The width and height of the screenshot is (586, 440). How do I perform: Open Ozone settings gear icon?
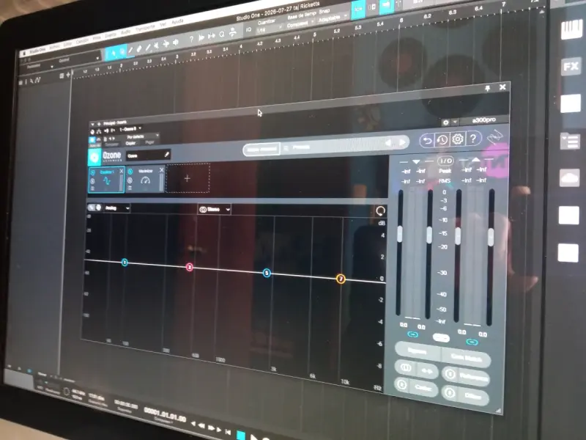457,139
